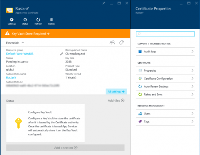Expand Tags row chevron

point(192,121)
